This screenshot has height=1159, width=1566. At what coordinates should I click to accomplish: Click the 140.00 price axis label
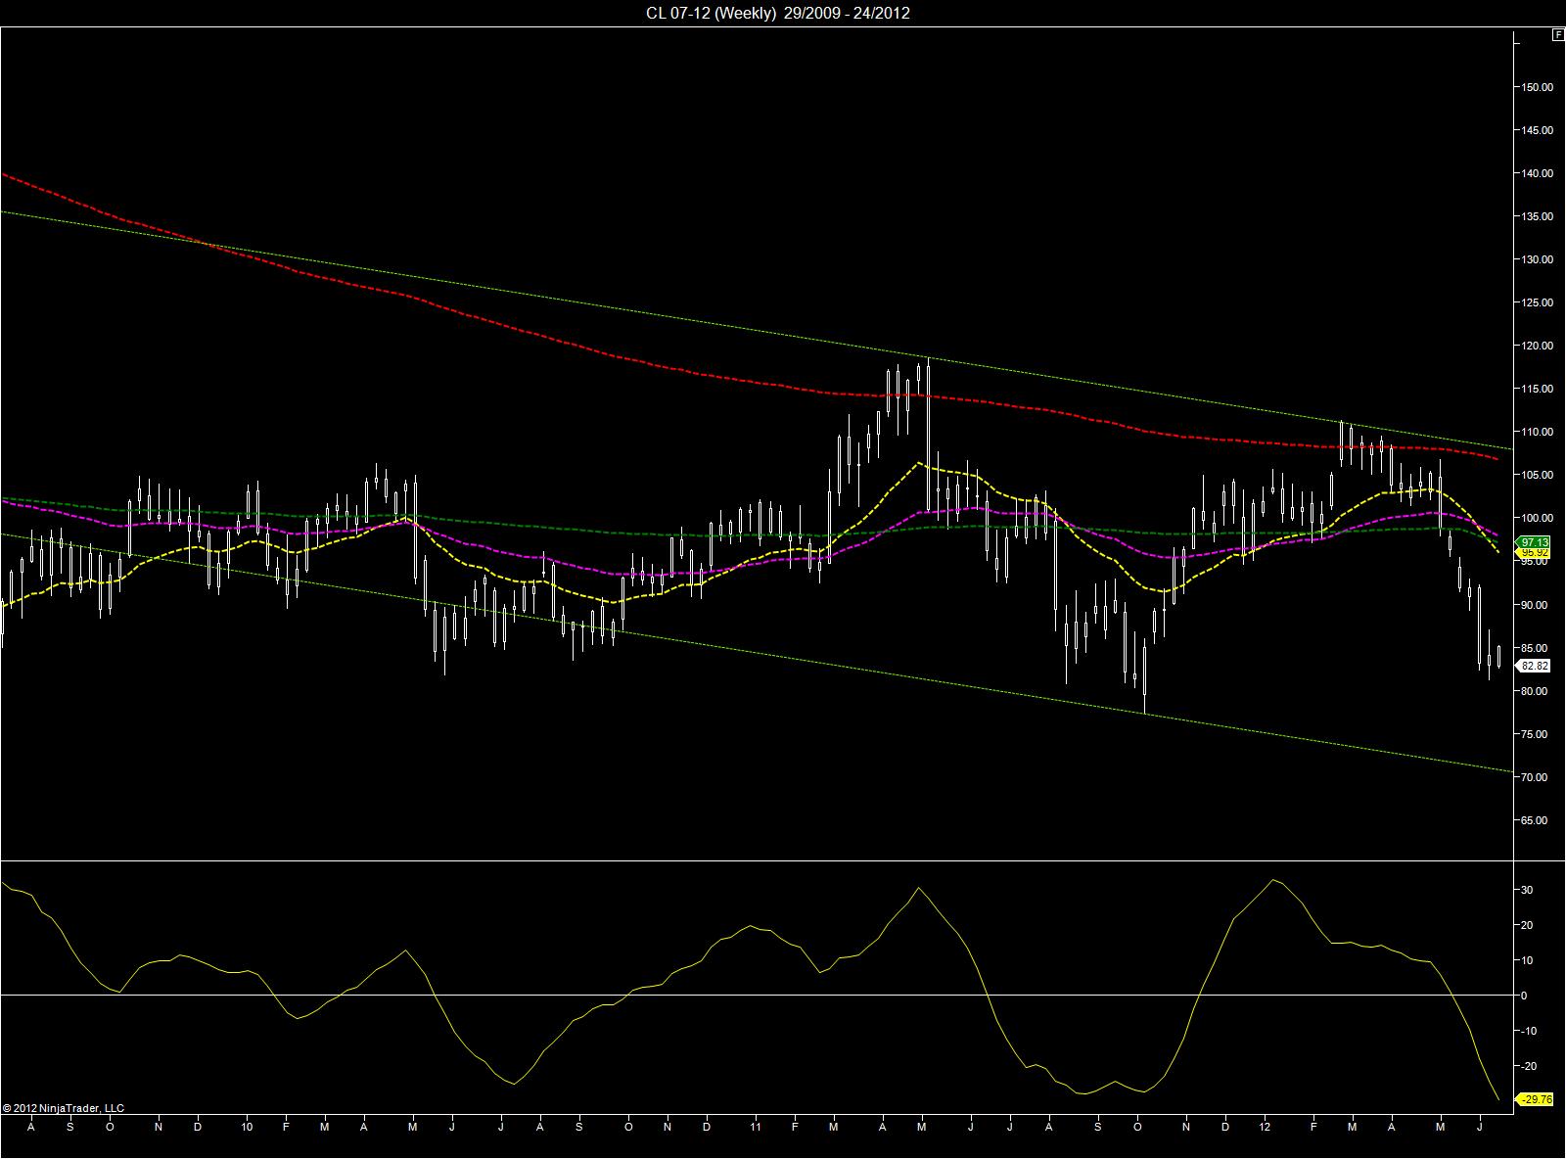(x=1536, y=173)
